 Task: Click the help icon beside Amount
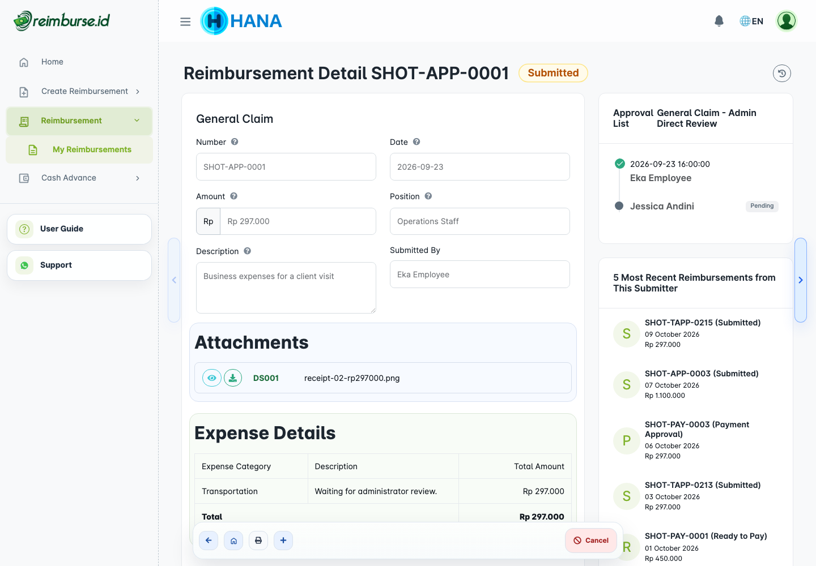coord(234,196)
